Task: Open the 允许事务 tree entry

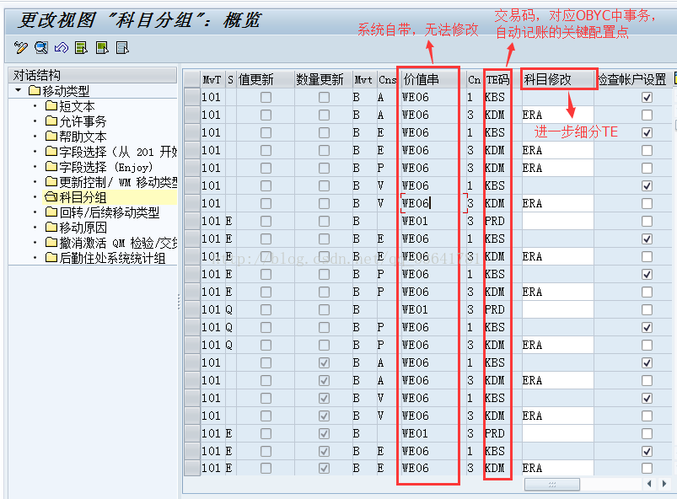Action: tap(83, 121)
